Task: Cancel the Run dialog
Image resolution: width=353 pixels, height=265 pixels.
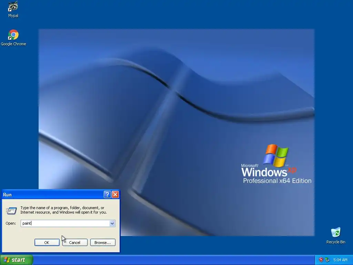Action: (75, 243)
